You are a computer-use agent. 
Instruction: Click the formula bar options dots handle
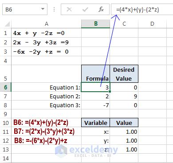(x=54, y=9)
